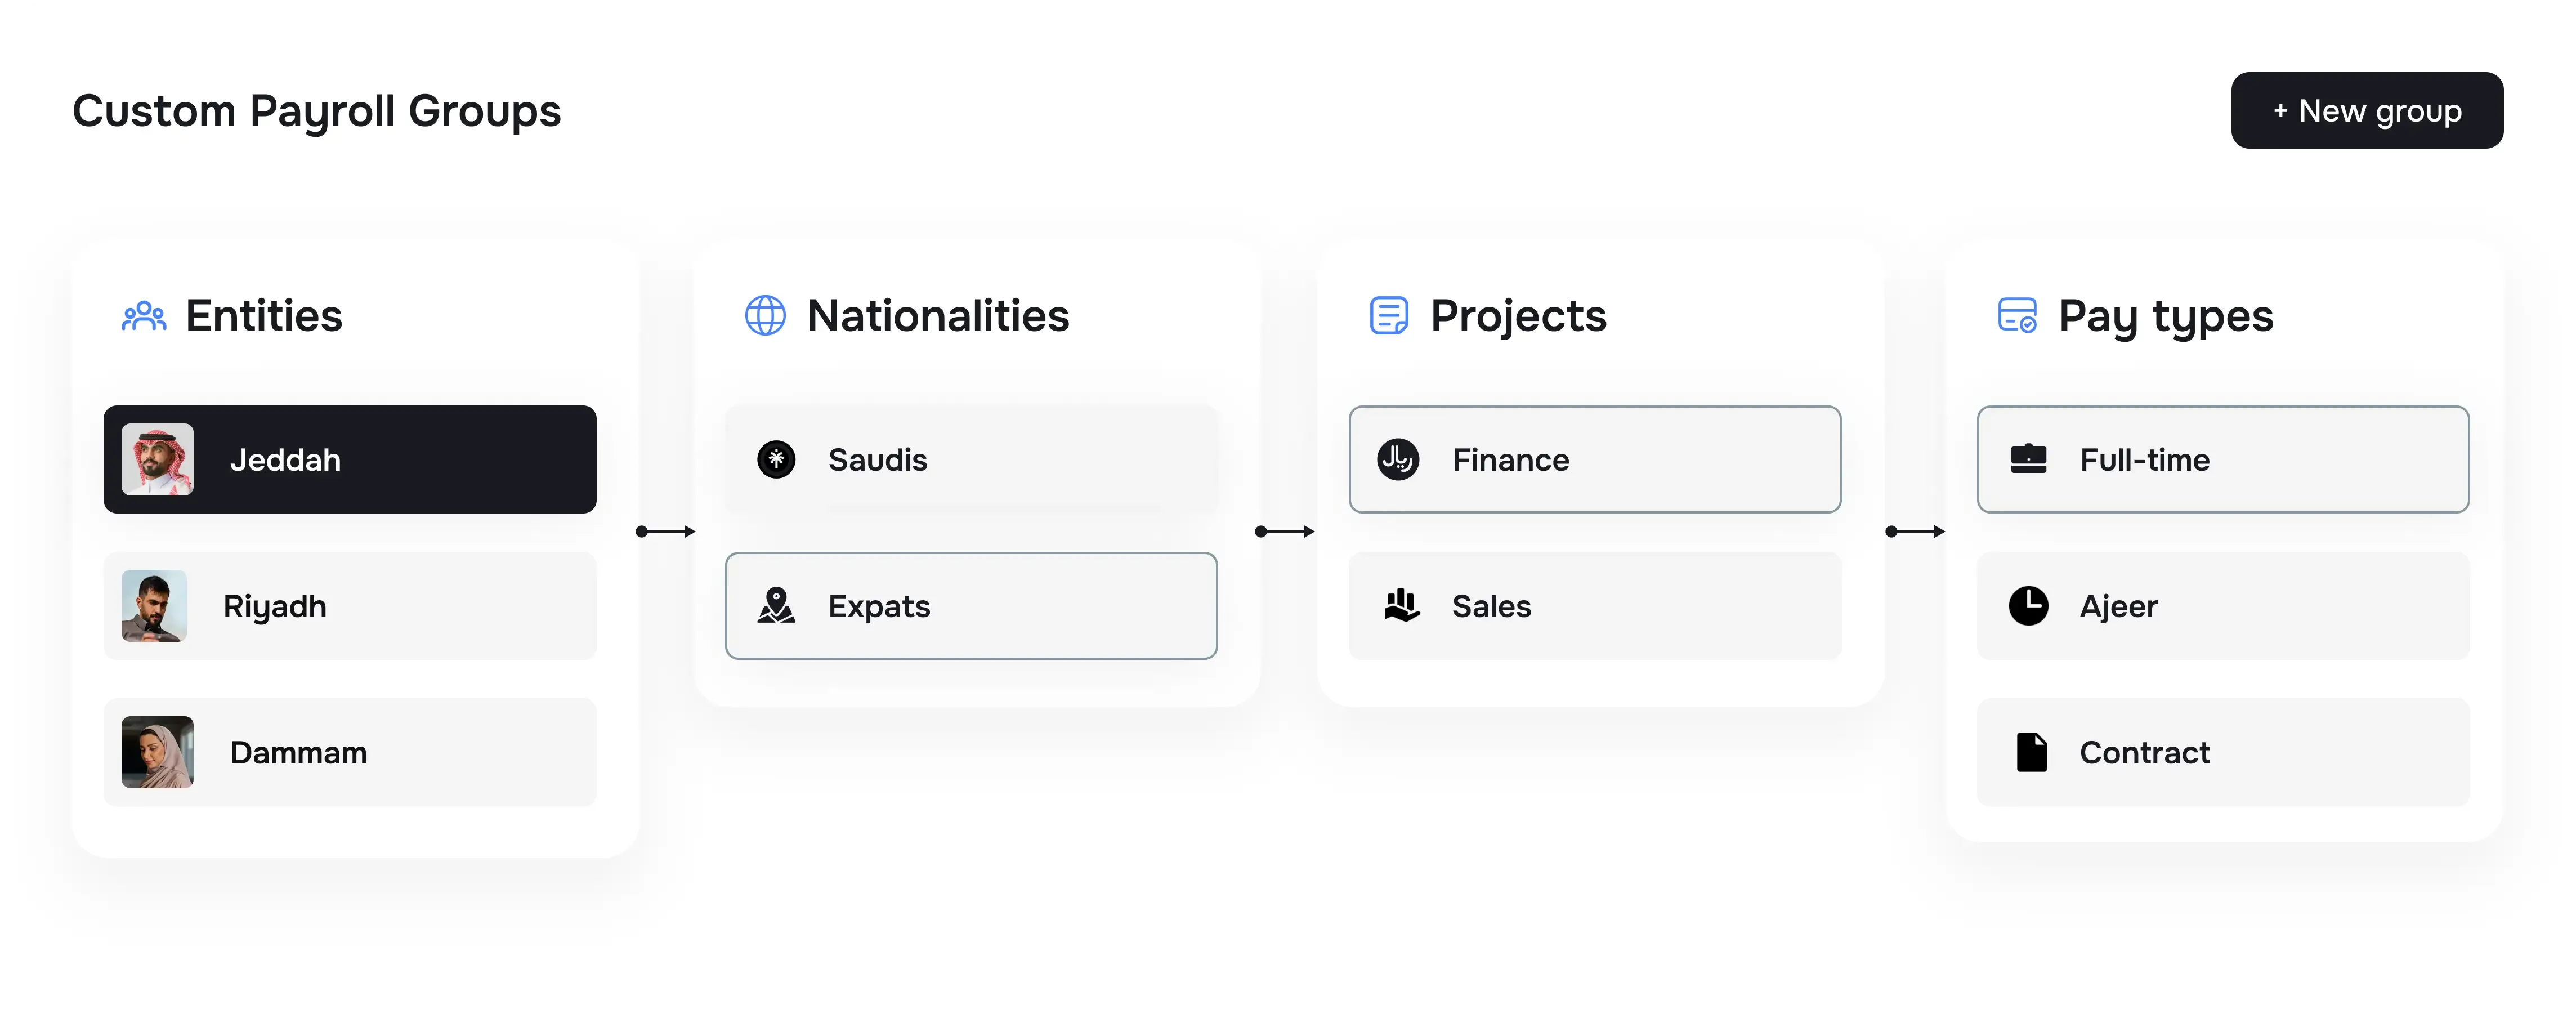Click the Jeddah entity avatar thumbnail

[x=156, y=460]
